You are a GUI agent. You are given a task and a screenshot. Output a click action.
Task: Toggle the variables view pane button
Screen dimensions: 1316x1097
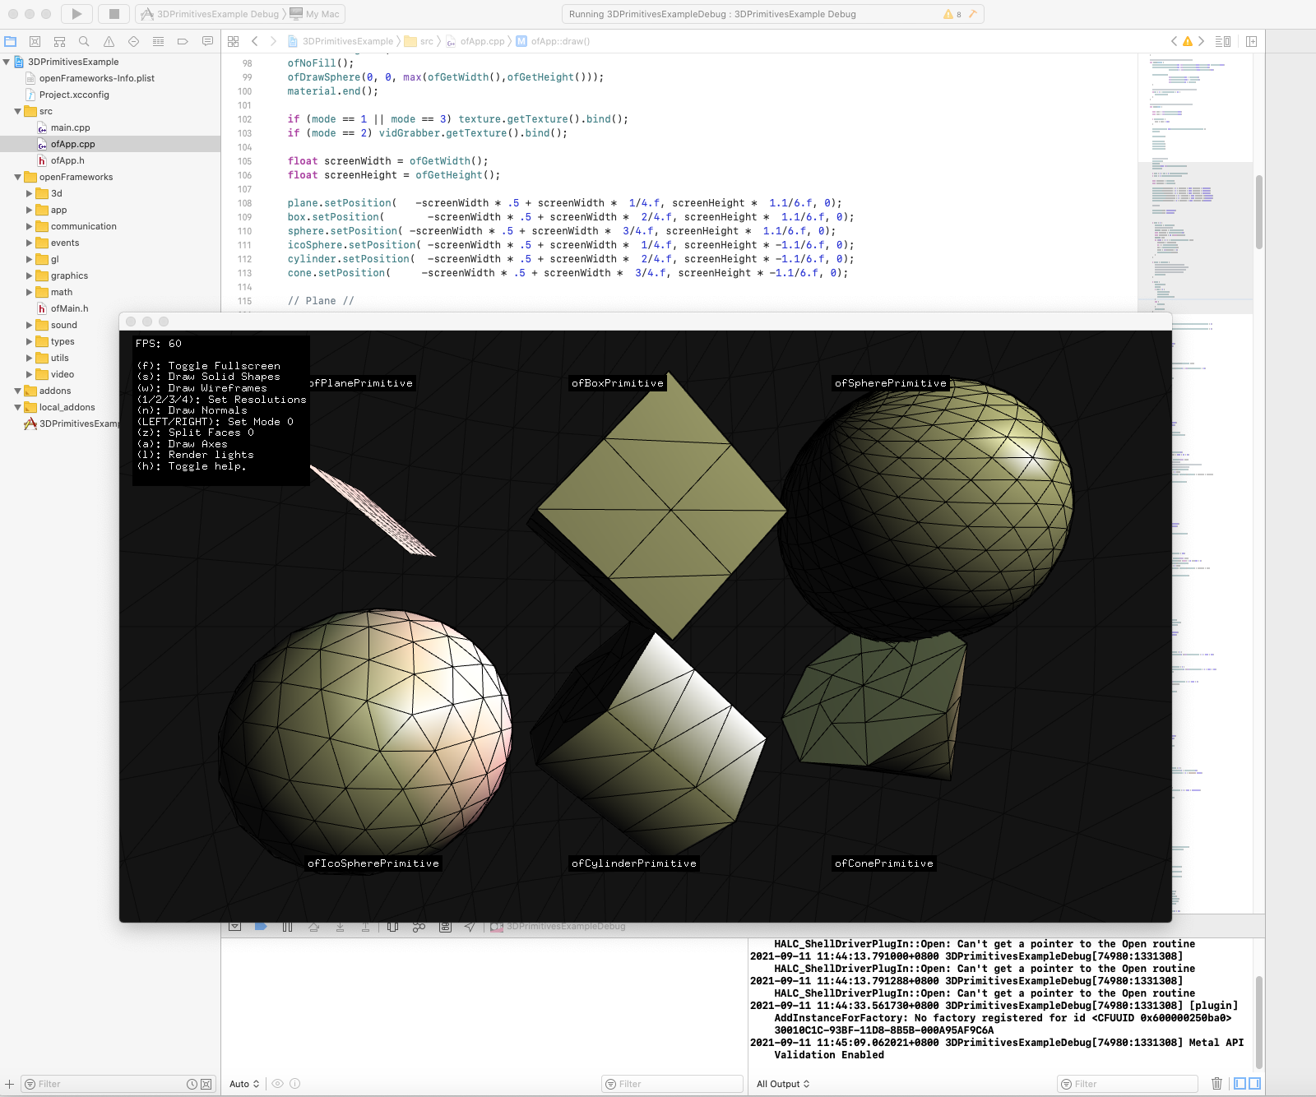1240,1084
